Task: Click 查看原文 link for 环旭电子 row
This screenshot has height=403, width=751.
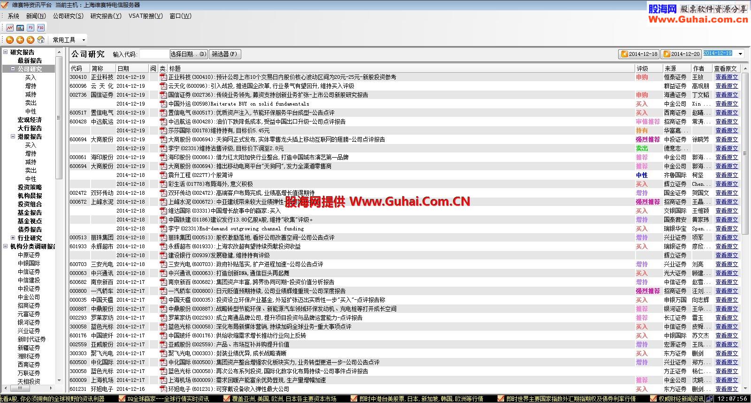Action: click(x=727, y=389)
